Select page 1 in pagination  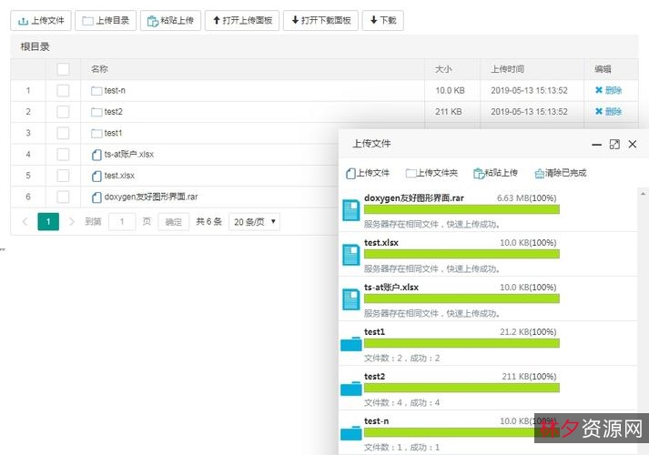pyautogui.click(x=48, y=222)
